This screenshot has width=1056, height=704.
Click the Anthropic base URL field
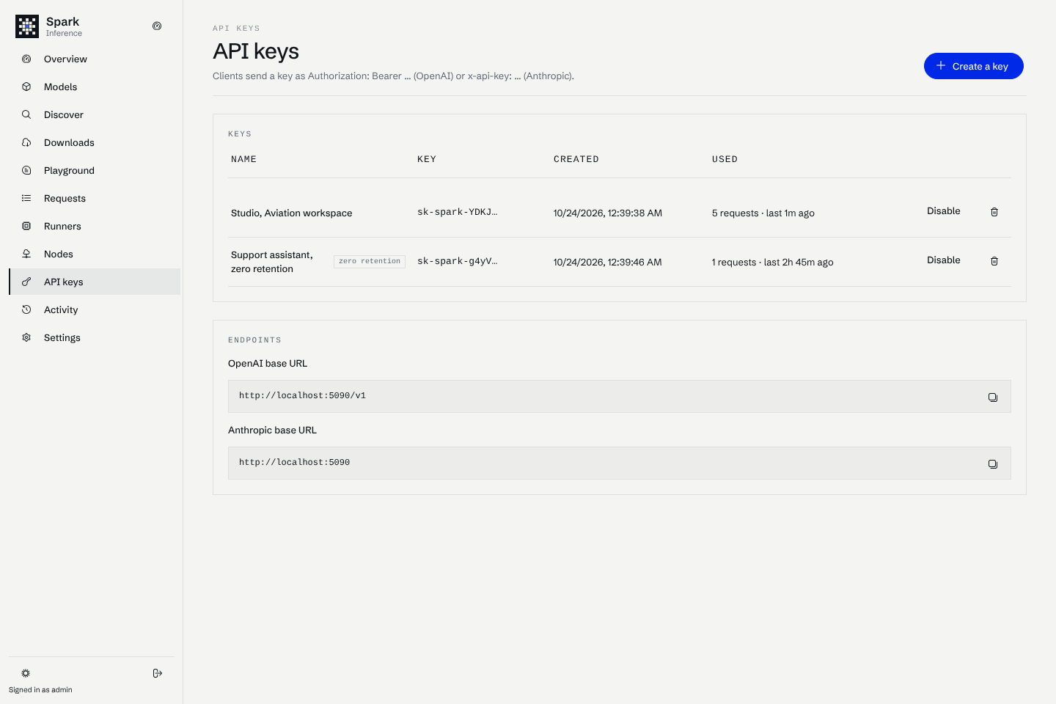click(619, 463)
